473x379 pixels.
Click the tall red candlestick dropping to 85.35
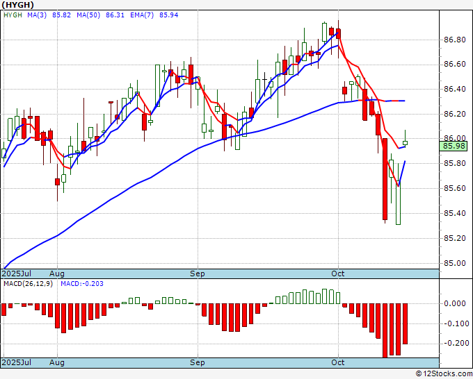(x=385, y=179)
